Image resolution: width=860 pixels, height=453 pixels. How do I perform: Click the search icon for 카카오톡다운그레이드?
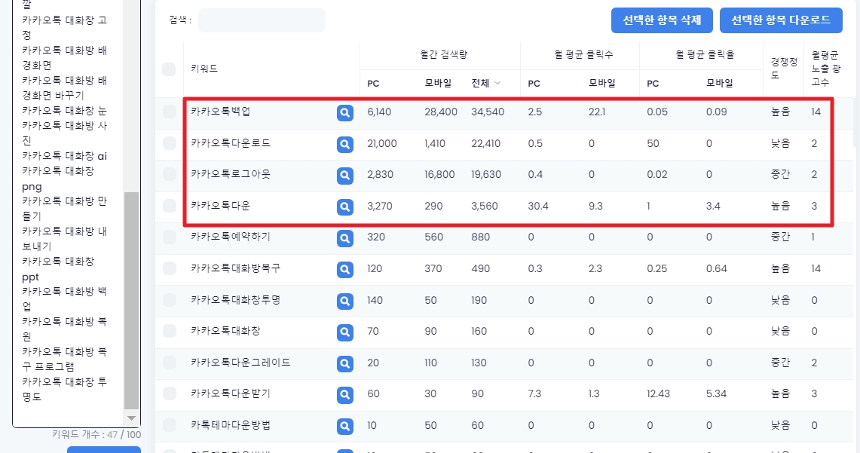pos(344,363)
